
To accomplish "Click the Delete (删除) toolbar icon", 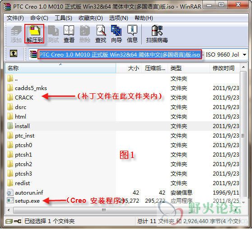I will [85, 34].
